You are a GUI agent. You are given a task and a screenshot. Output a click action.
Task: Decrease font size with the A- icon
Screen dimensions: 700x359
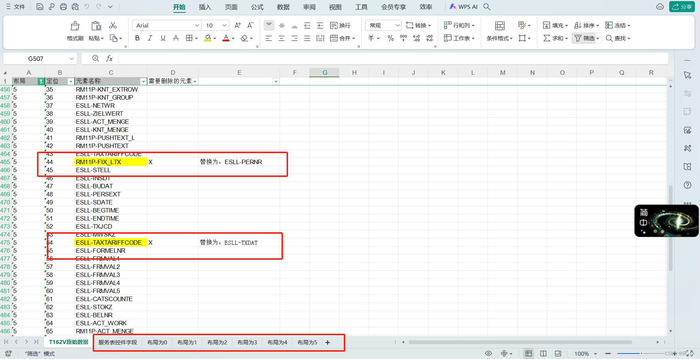(x=251, y=25)
